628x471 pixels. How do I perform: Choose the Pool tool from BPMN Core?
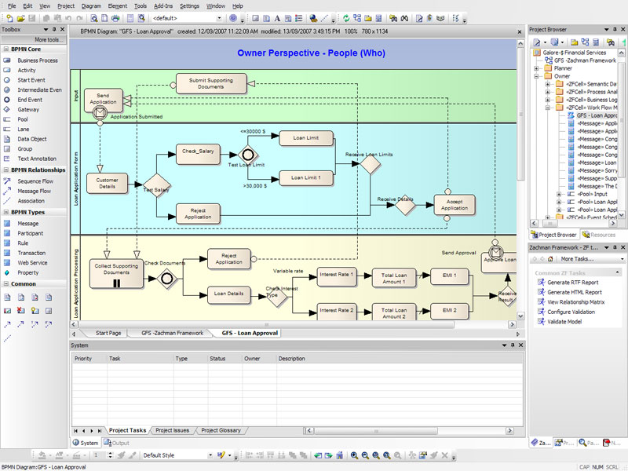24,119
